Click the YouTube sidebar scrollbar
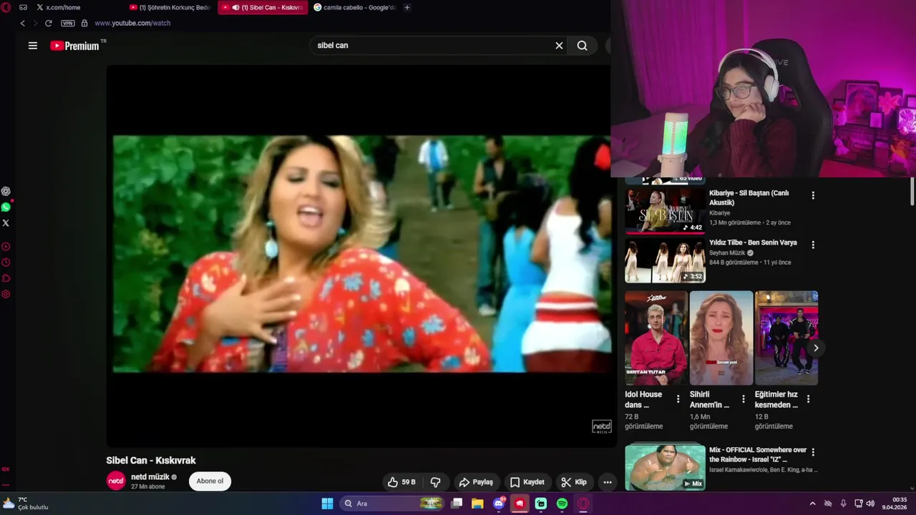This screenshot has height=515, width=916. tap(912, 191)
